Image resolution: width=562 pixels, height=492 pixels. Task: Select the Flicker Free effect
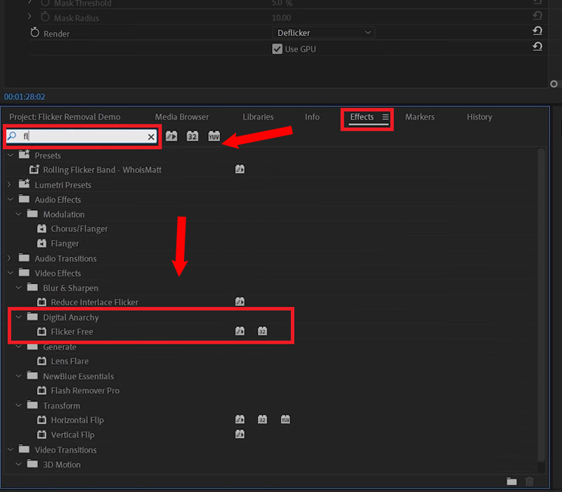(x=72, y=332)
